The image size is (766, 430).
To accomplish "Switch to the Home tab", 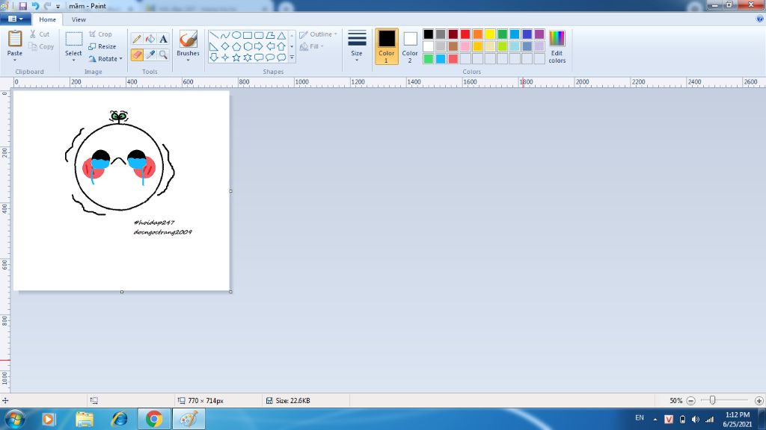I will click(47, 19).
